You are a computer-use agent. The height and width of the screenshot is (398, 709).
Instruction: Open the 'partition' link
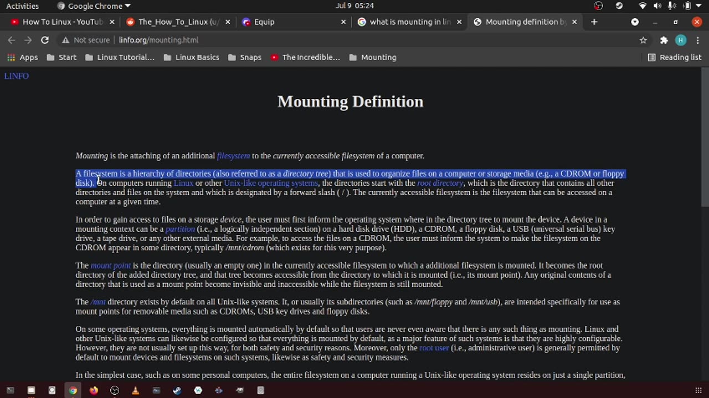[180, 229]
